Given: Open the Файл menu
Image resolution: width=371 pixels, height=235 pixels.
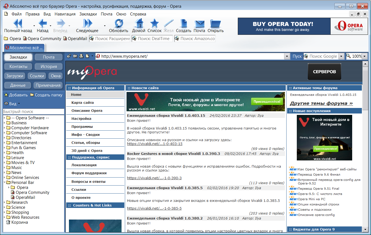Looking at the screenshot, I should (16, 14).
